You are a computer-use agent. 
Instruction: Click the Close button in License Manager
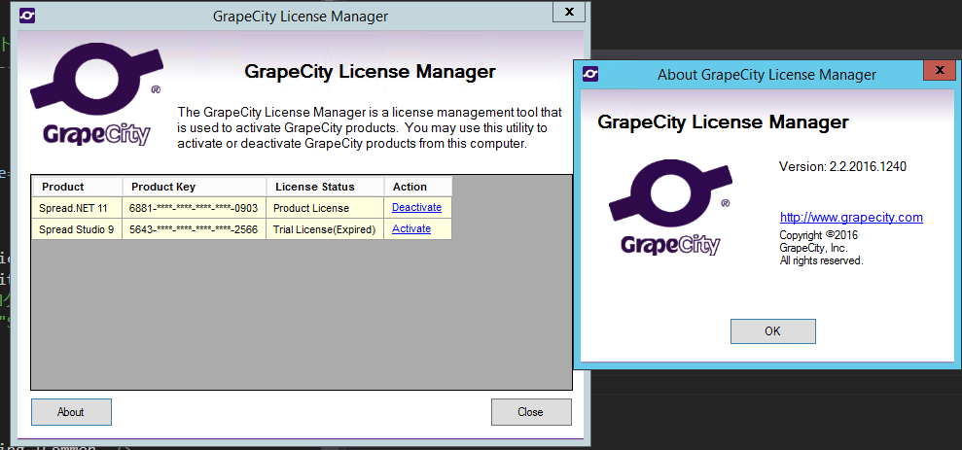click(x=531, y=412)
